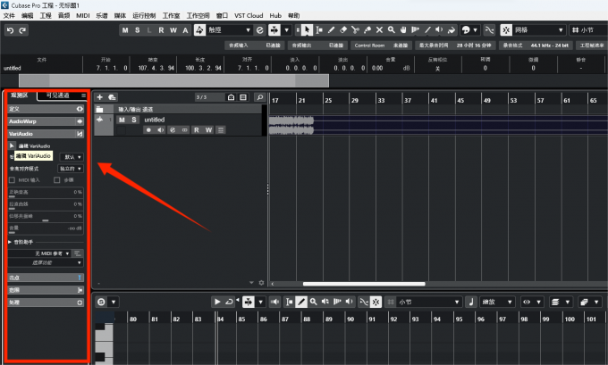
Task: Toggle global Solo S in top toolbar
Action: [x=138, y=30]
